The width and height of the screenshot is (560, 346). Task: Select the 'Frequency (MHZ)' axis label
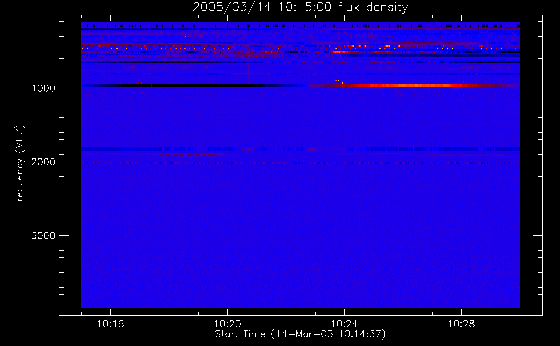(x=20, y=166)
